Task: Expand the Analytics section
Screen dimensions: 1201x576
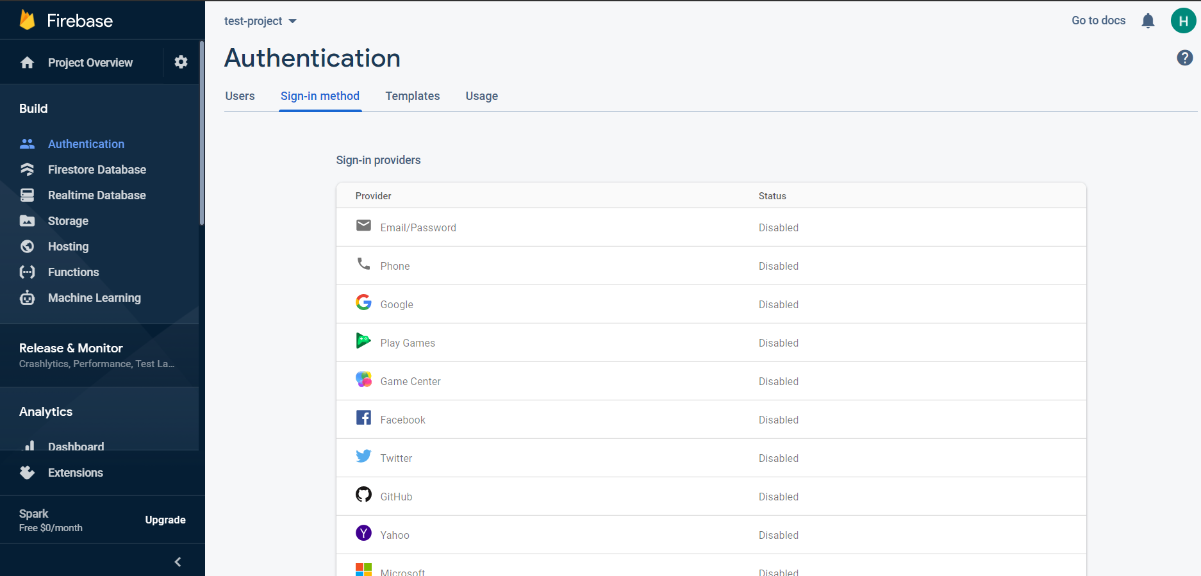Action: 46,411
